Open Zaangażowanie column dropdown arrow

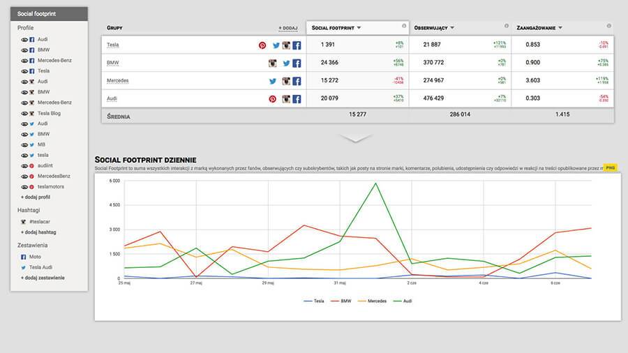coord(560,28)
